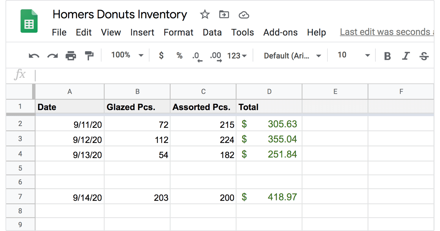This screenshot has height=231, width=440.
Task: Toggle italic formatting
Action: [x=406, y=56]
